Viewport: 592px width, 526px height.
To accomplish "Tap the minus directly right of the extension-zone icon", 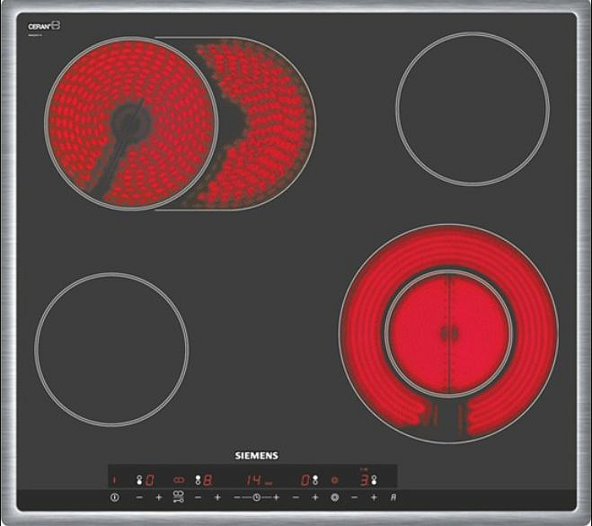I will (x=199, y=497).
